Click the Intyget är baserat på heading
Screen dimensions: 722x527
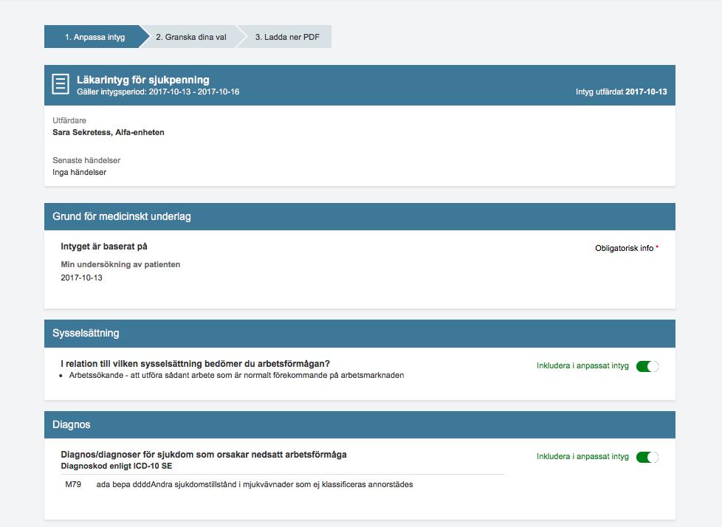pyautogui.click(x=104, y=247)
